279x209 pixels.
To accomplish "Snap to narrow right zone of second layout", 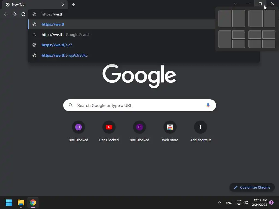I will click(x=269, y=19).
